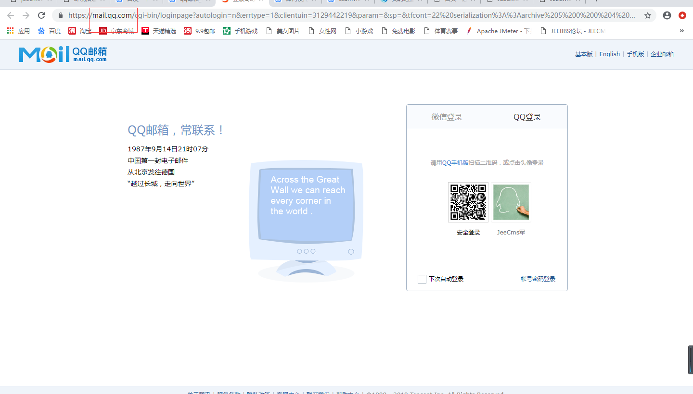Click the QR code for secure login
Image resolution: width=693 pixels, height=394 pixels.
point(468,202)
